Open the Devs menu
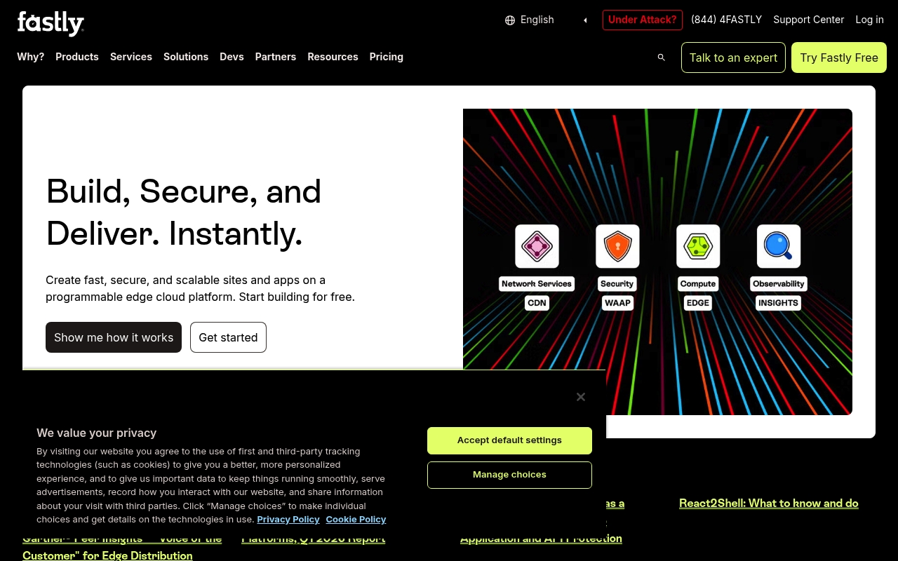Screen dimensions: 898x561 click(x=232, y=57)
